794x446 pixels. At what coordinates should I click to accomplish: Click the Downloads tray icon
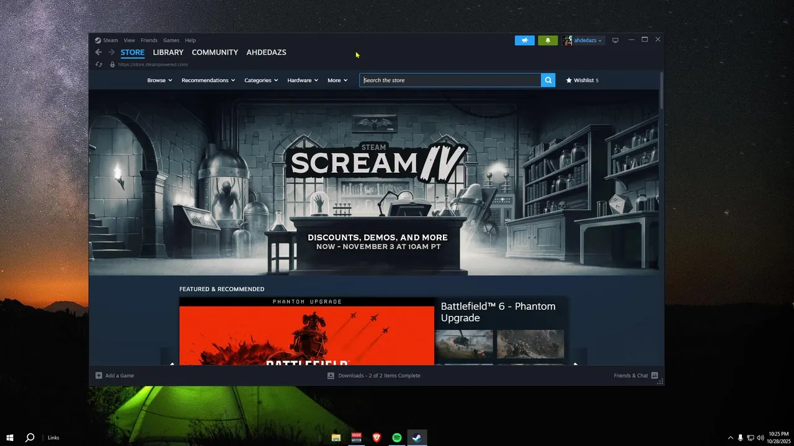331,375
